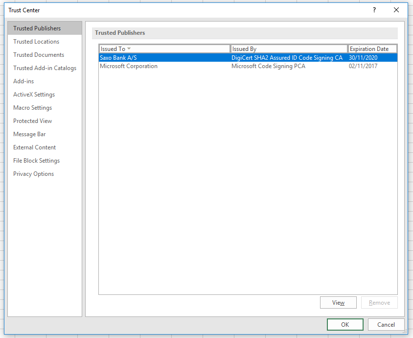Go to the Add-ins settings
The image size is (413, 338).
coord(23,81)
